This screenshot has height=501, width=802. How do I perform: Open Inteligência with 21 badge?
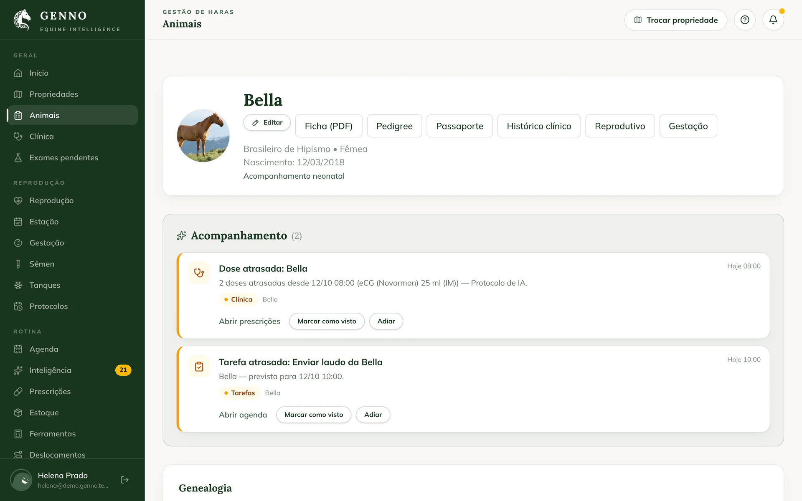(x=73, y=370)
